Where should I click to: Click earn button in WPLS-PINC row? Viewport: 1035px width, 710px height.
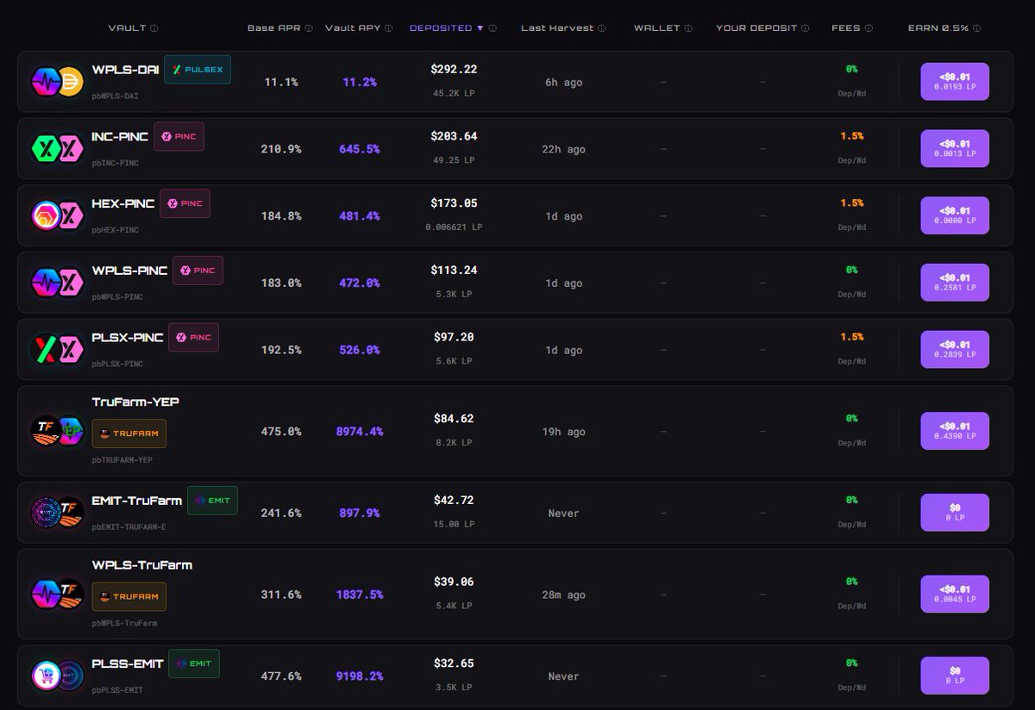(x=955, y=283)
